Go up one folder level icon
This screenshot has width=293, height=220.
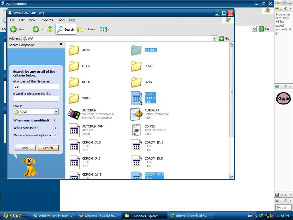[x=50, y=29]
